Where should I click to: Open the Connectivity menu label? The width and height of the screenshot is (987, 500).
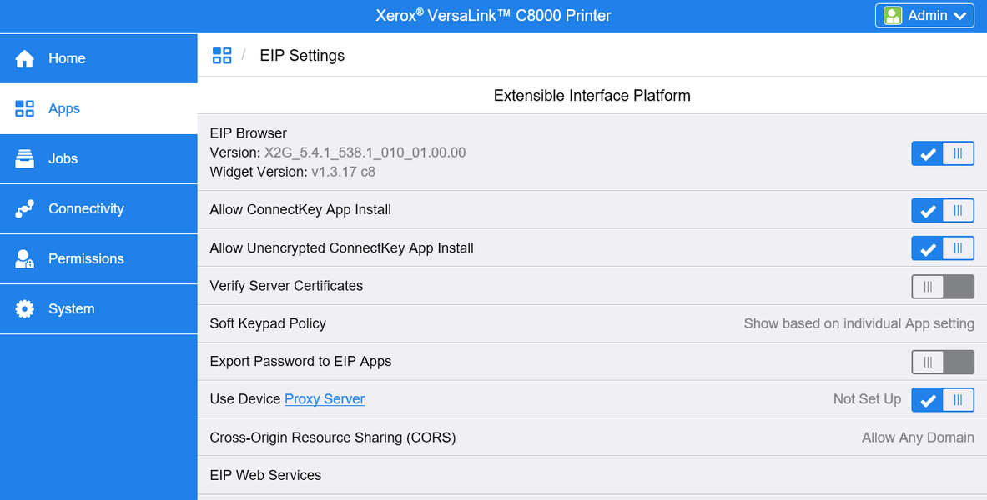click(86, 208)
